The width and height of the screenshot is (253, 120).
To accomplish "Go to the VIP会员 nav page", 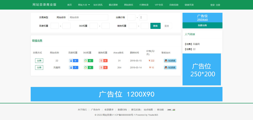I will coord(159,5).
